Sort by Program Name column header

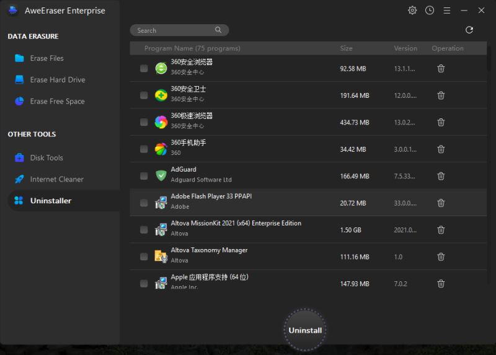tap(192, 48)
